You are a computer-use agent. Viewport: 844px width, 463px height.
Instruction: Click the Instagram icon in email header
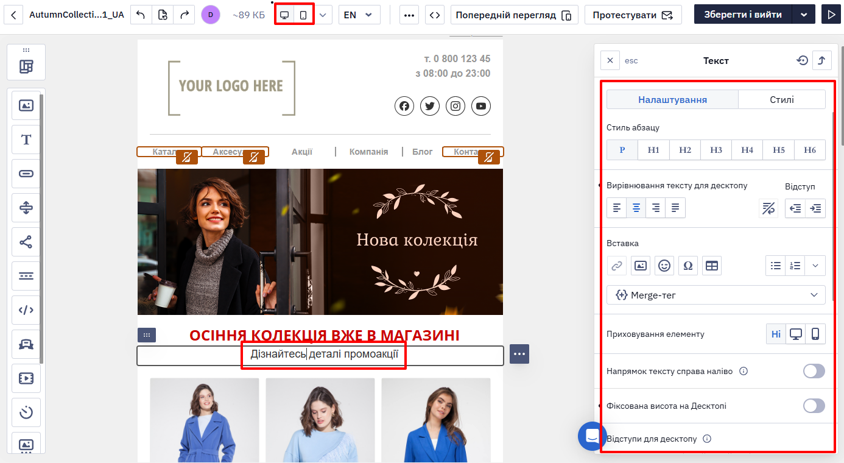[x=455, y=106]
